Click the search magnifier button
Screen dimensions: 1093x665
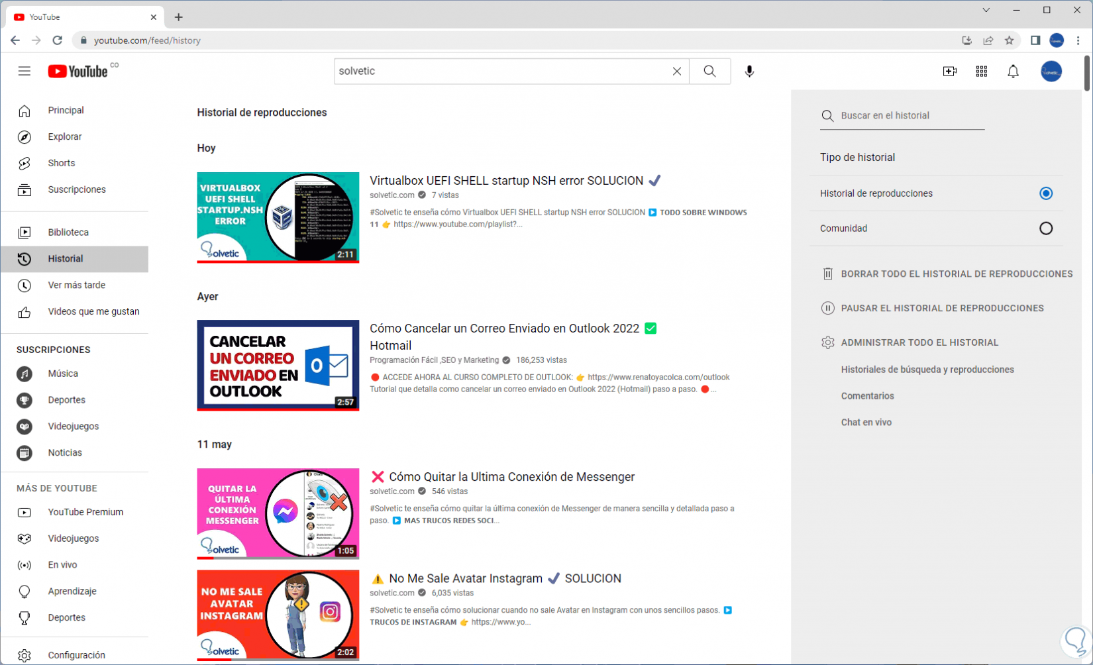coord(709,71)
